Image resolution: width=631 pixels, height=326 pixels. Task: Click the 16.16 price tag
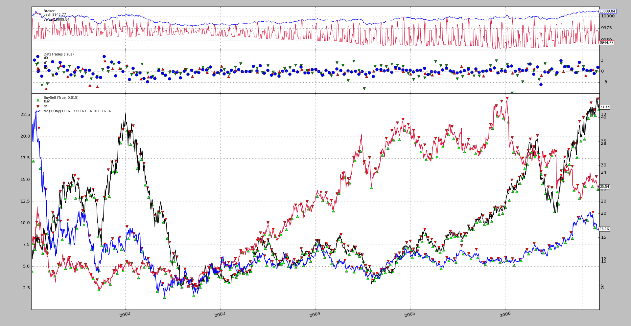click(x=604, y=229)
